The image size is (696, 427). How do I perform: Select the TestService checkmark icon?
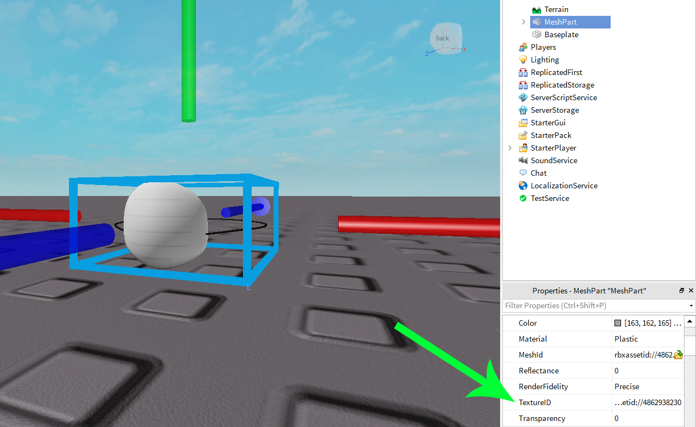(523, 198)
